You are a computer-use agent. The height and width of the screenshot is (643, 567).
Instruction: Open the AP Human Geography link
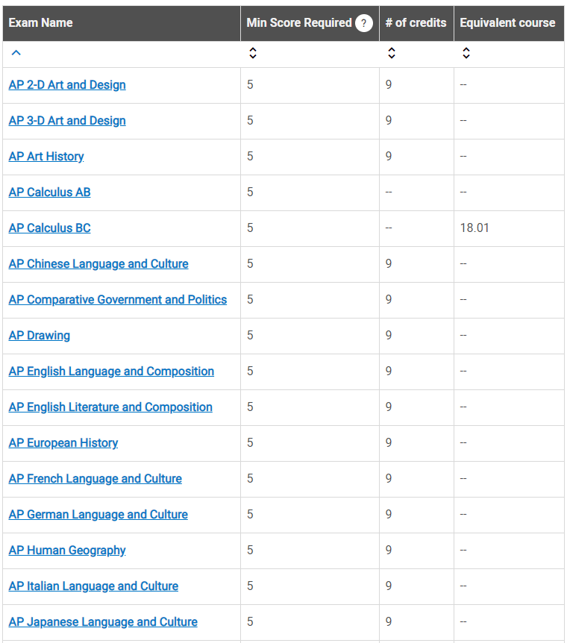pos(67,551)
